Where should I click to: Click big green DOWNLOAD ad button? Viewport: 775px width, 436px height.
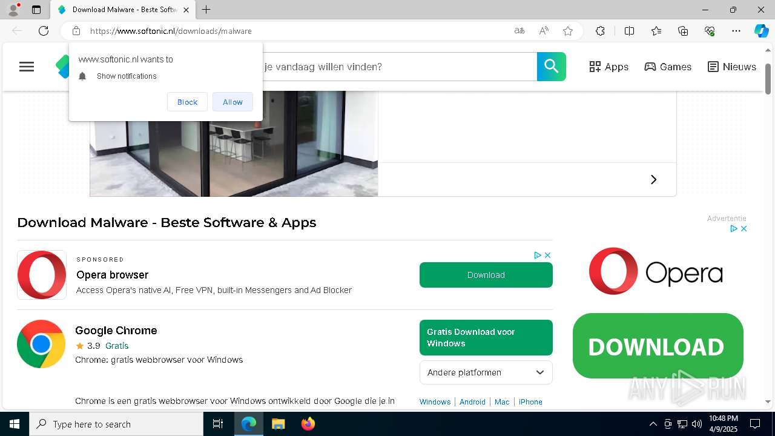[658, 346]
